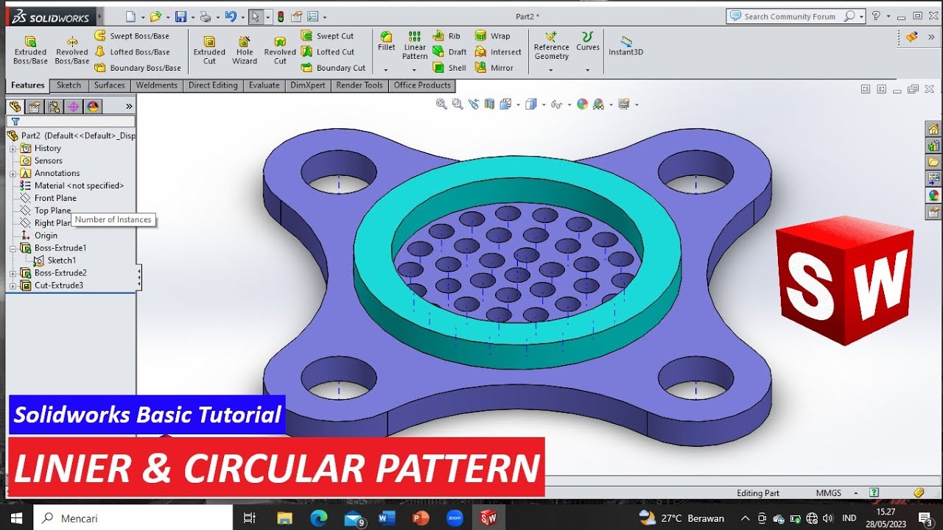Switch to the Render Tools tab
Viewport: 943px width, 530px height.
[360, 85]
